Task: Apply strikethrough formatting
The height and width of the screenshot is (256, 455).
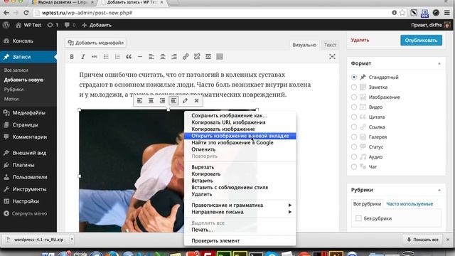Action: [95, 57]
